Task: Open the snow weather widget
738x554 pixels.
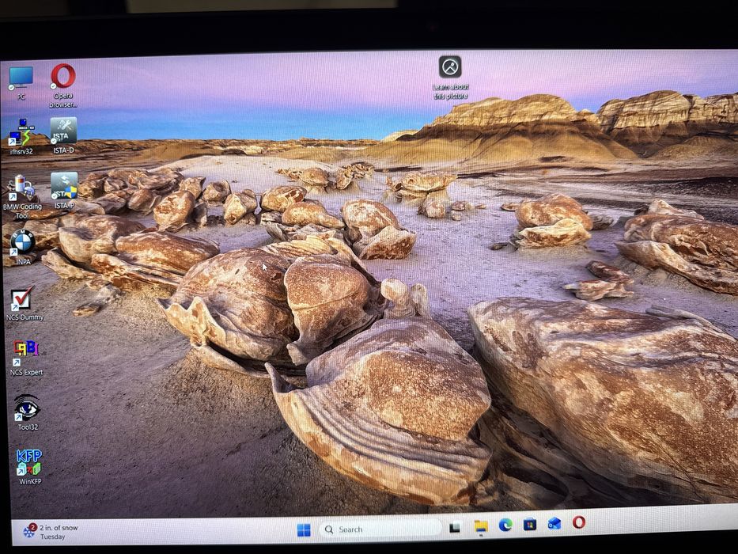Action: 51,532
